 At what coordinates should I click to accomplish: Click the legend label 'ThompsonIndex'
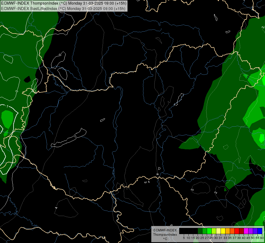pos(165,235)
